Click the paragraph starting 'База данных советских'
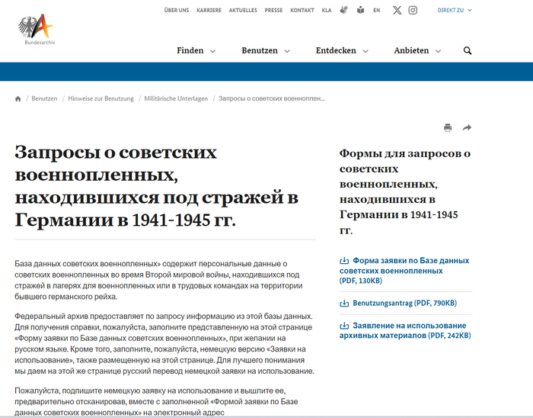This screenshot has width=533, height=418. (158, 280)
